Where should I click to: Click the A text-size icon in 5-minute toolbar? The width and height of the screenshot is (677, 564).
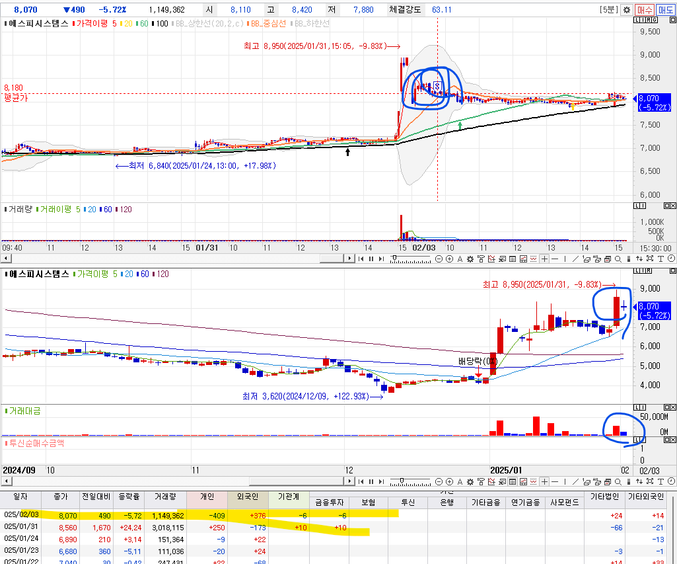coord(460,259)
